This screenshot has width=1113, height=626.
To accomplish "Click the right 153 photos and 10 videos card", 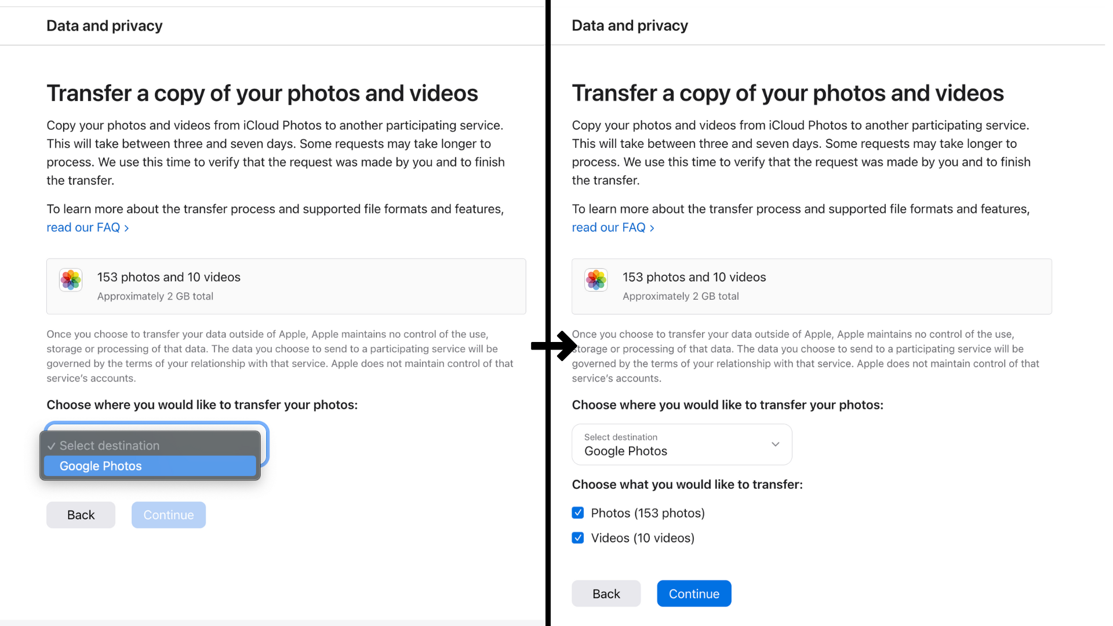I will click(x=812, y=286).
